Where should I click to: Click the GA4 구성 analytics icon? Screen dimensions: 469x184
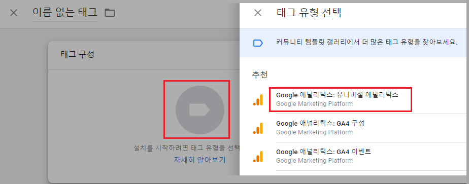coord(258,128)
